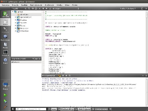This screenshot has width=148, height=111.
Task: Build the project with hammer icon
Action: click(5, 107)
